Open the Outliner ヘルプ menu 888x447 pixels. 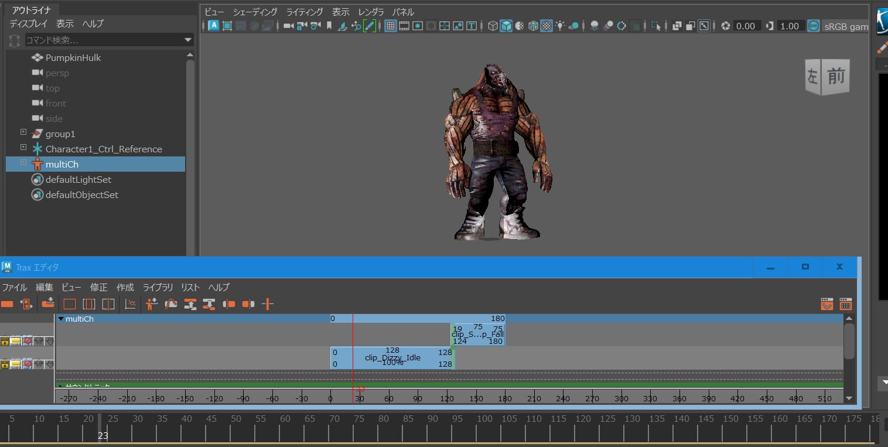pos(93,23)
